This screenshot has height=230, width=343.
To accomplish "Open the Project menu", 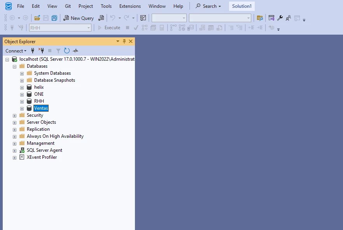I will [86, 6].
